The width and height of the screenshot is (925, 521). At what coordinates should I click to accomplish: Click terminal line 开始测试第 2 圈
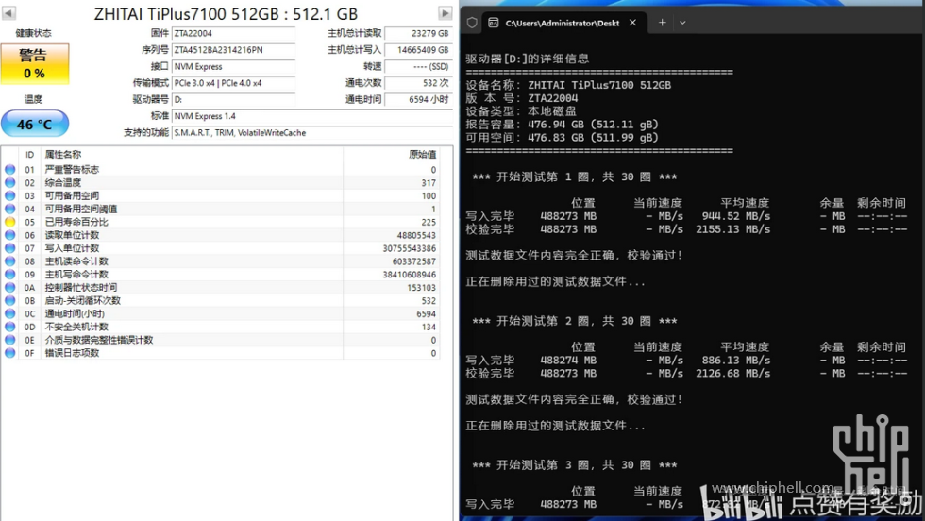coord(575,321)
